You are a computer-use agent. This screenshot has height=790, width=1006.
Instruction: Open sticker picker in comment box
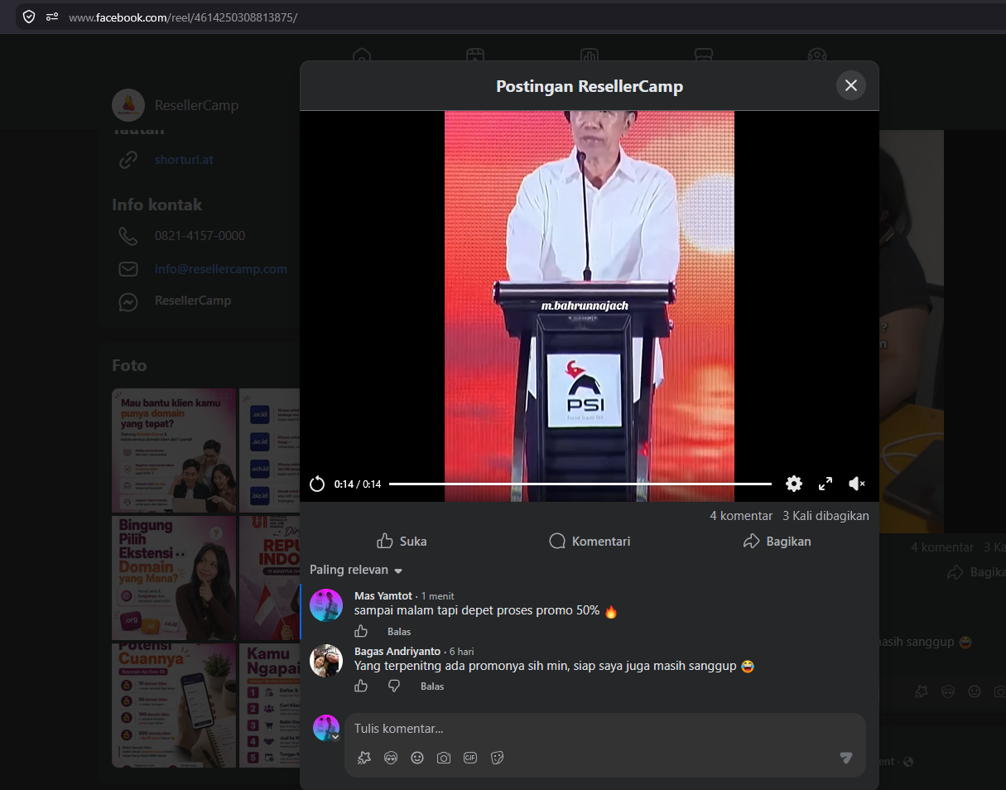point(497,758)
